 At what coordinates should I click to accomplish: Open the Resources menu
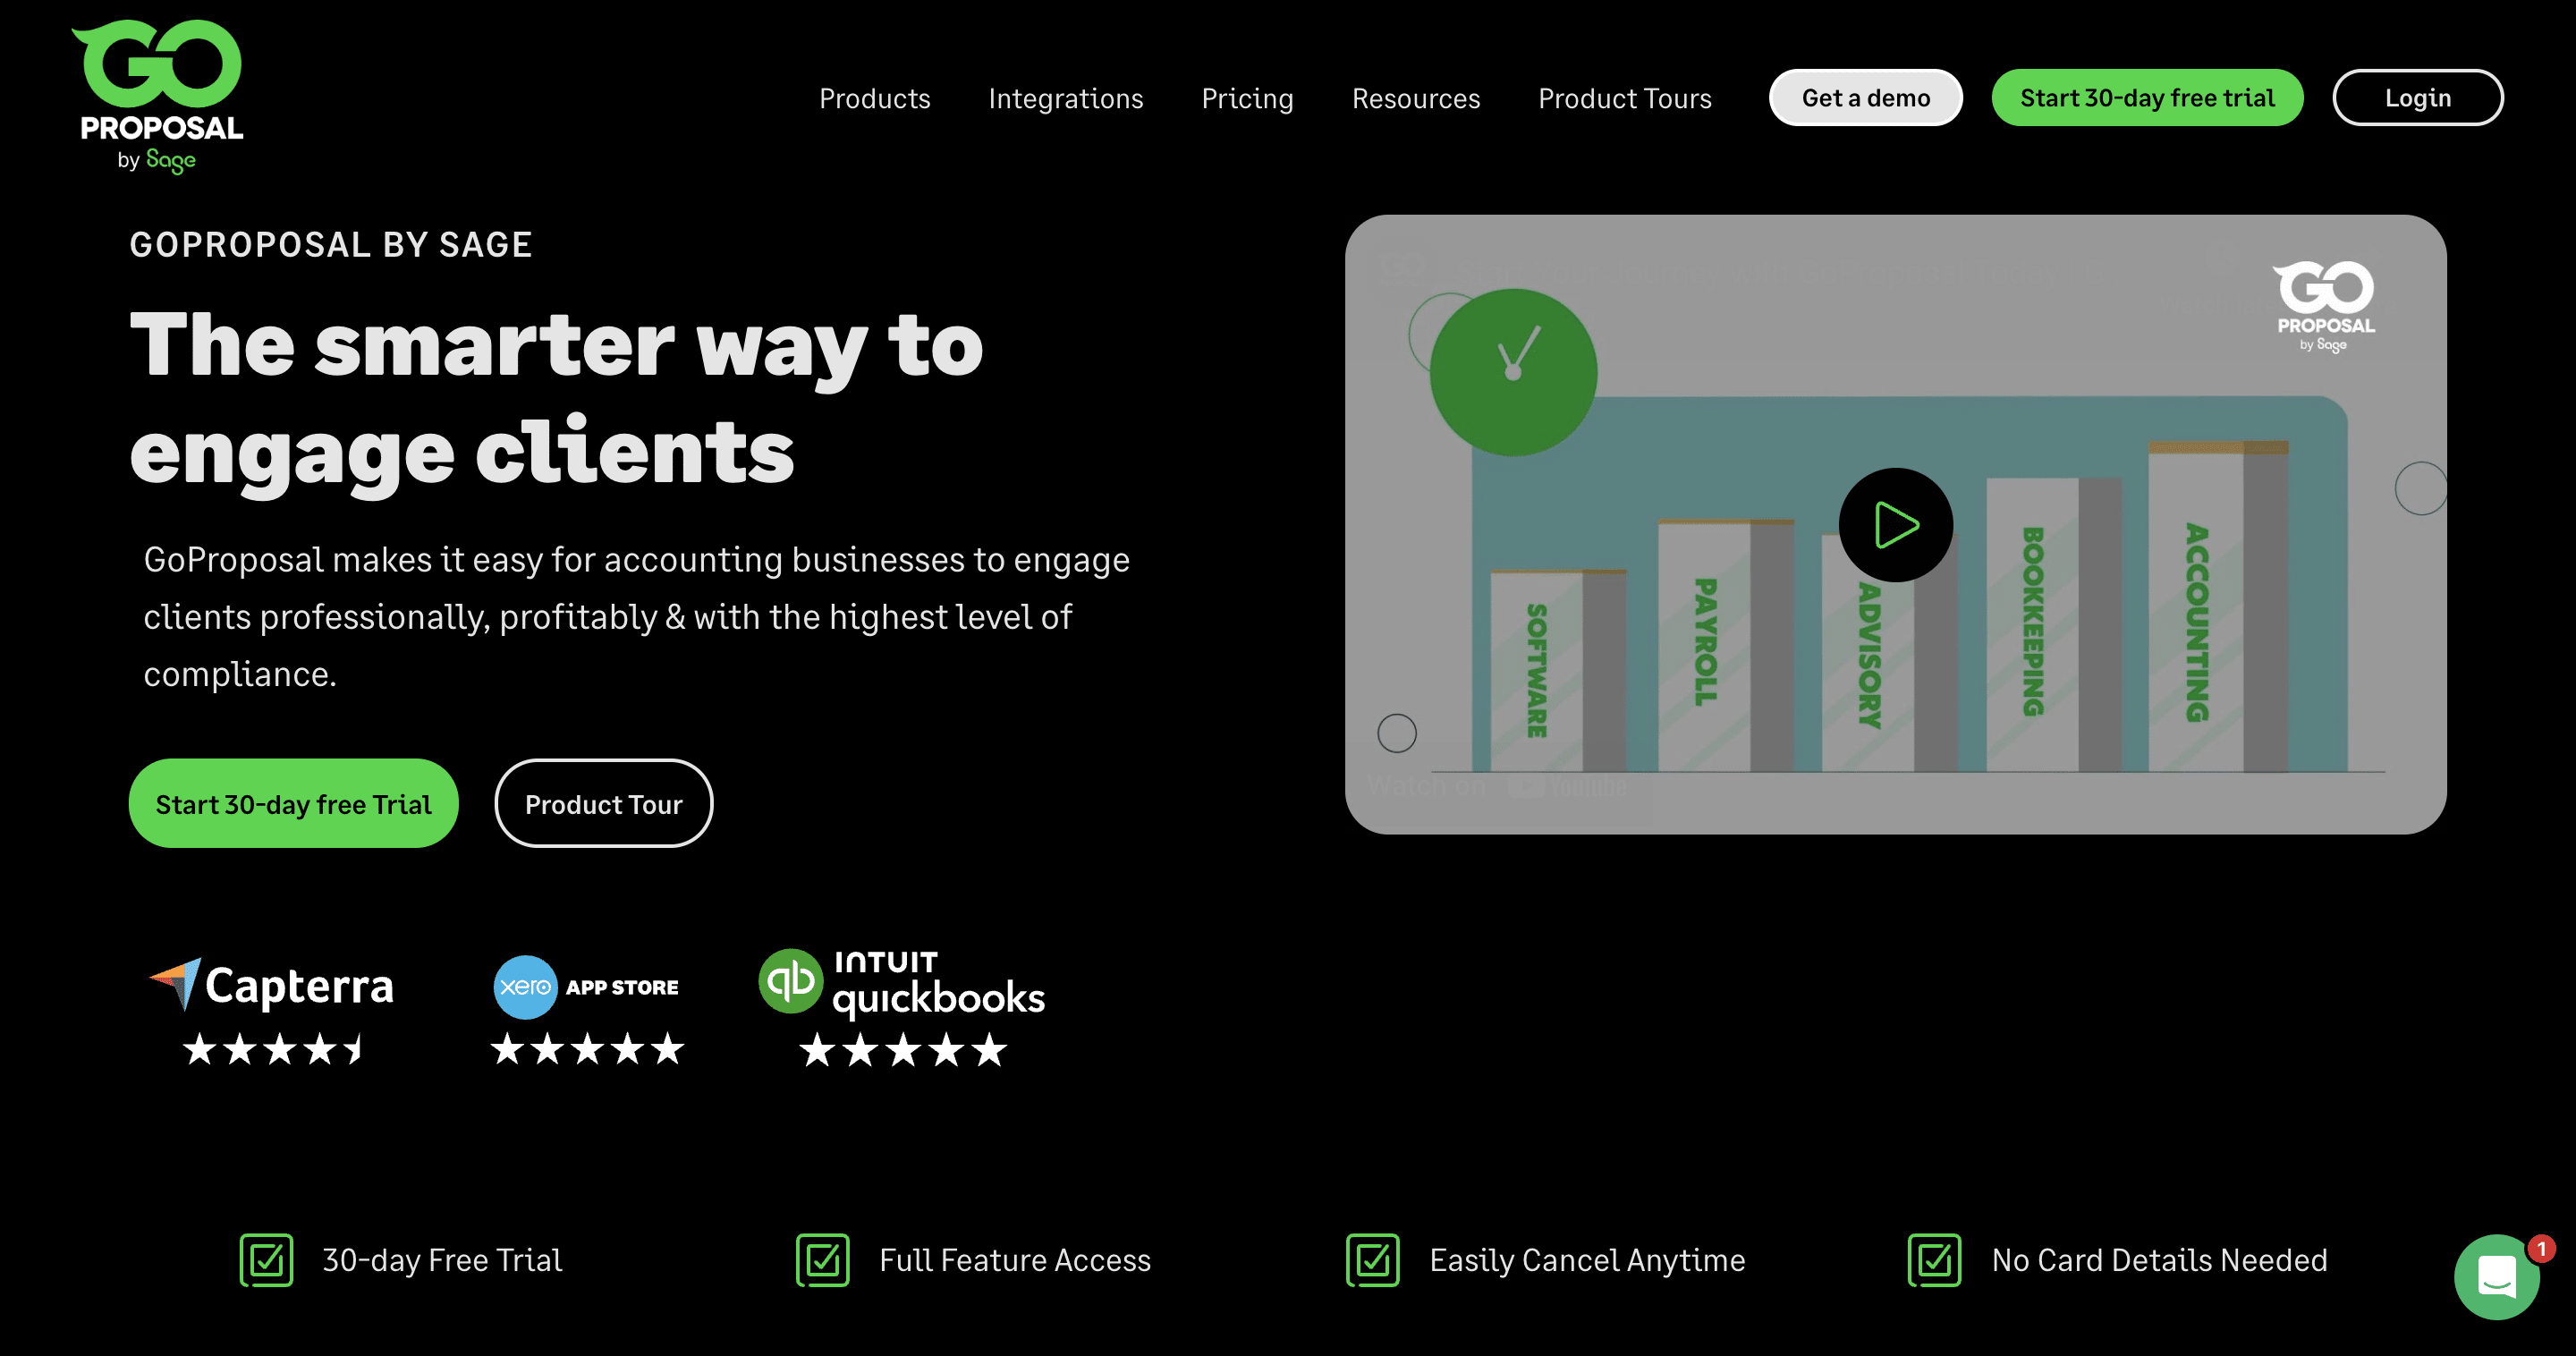click(x=1415, y=98)
